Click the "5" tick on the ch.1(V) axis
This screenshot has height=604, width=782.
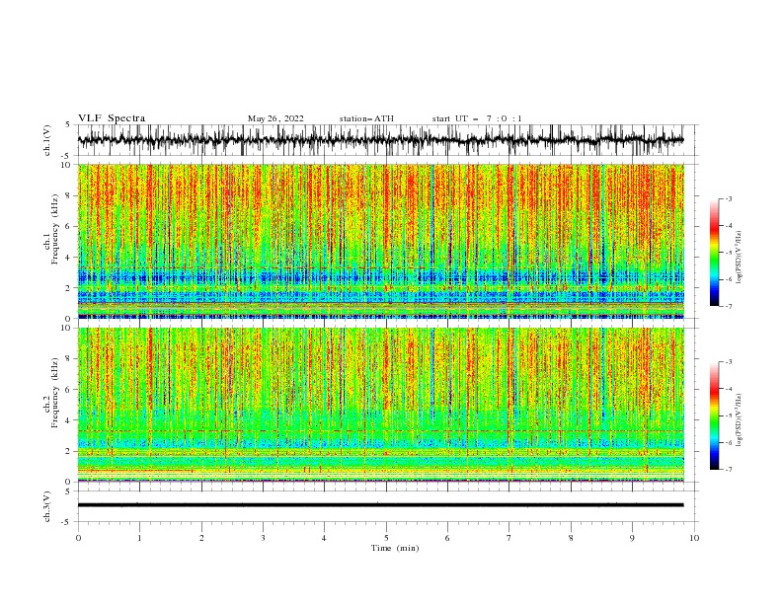[x=70, y=125]
